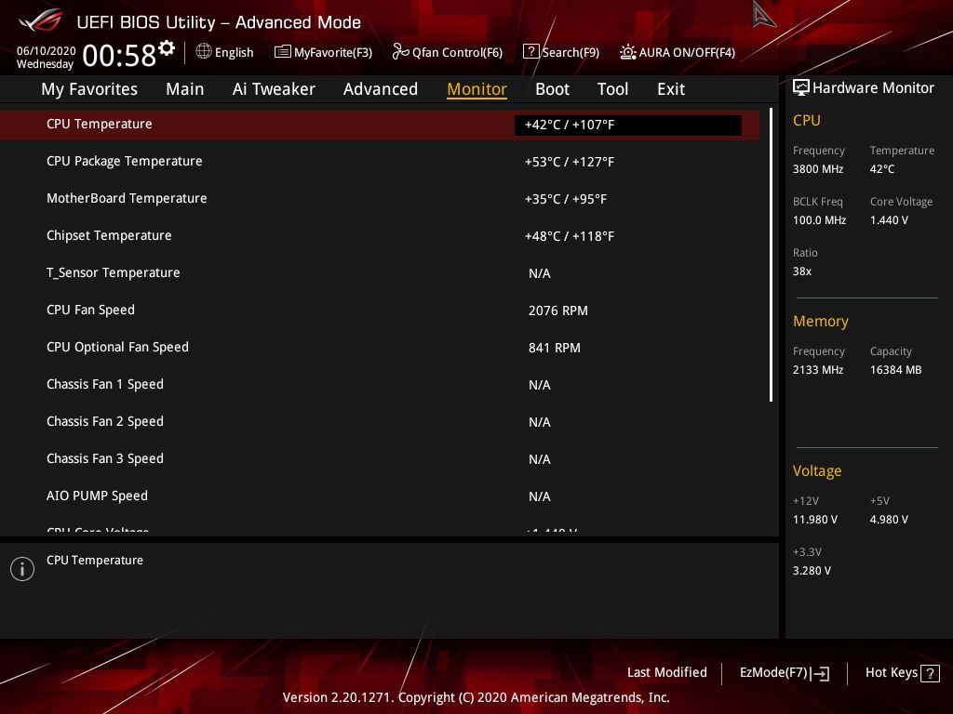Click the ROG logo icon
The height and width of the screenshot is (714, 953).
tap(41, 20)
